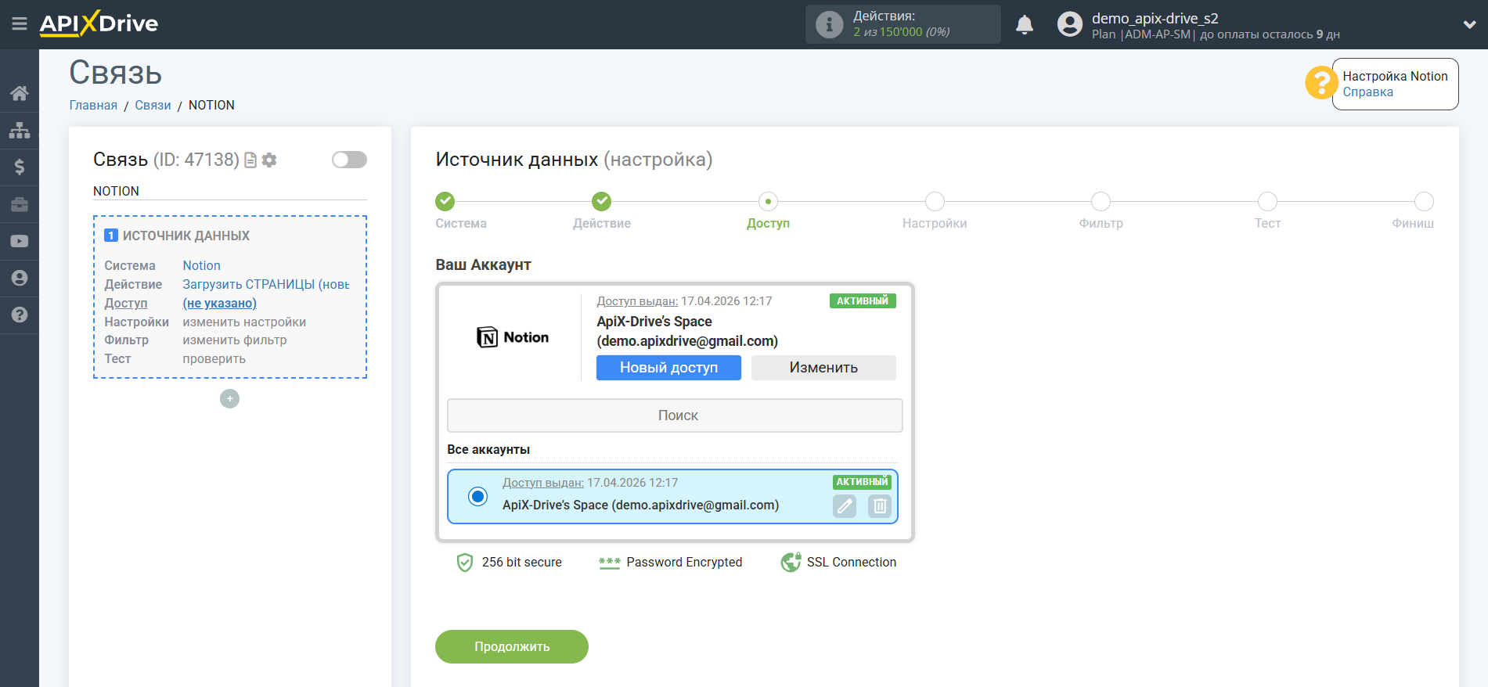
Task: Select the Финиш step
Action: [1424, 201]
